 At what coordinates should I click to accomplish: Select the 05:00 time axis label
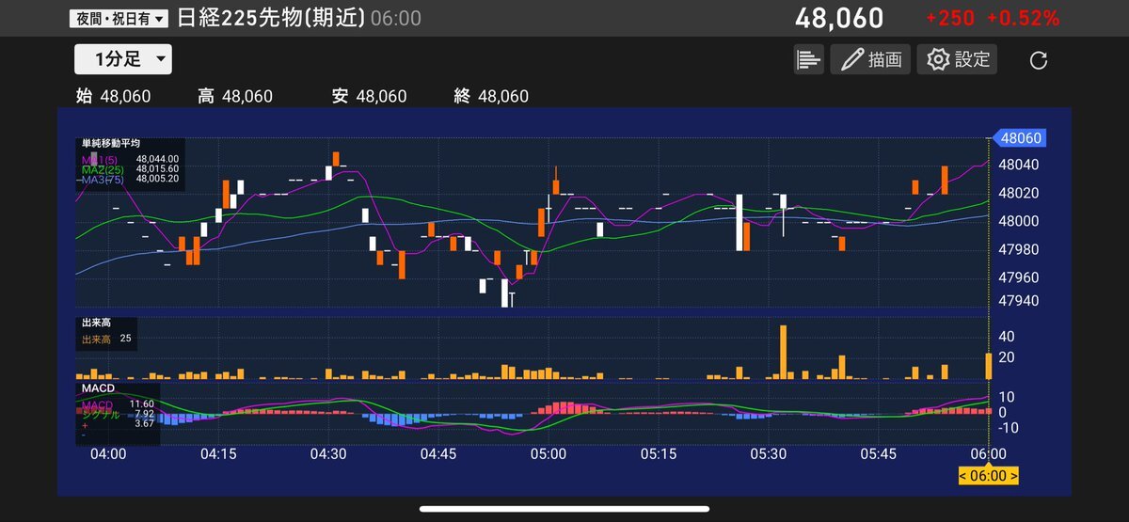pos(549,453)
